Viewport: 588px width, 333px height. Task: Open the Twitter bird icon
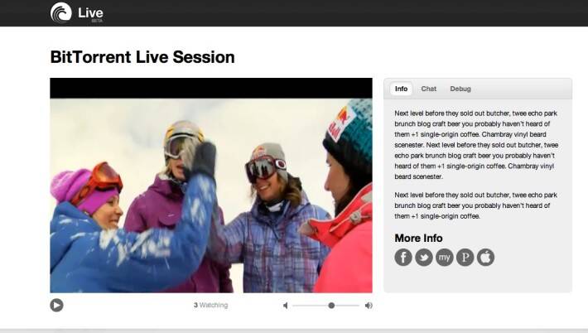424,258
